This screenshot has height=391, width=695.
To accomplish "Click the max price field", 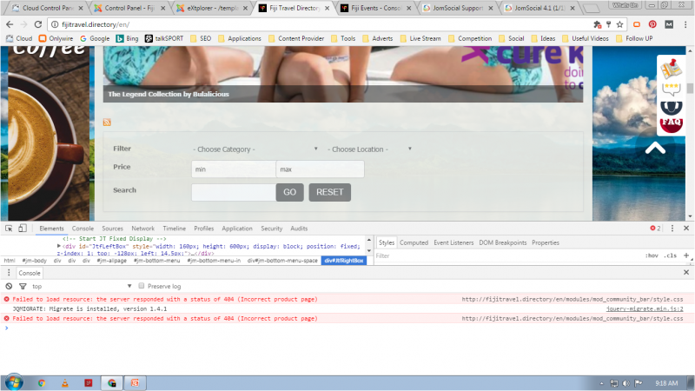I will point(320,169).
